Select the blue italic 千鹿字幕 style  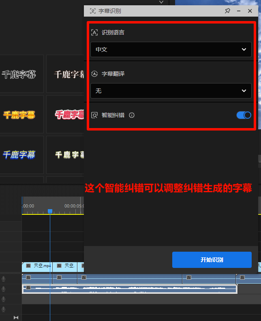21,155
